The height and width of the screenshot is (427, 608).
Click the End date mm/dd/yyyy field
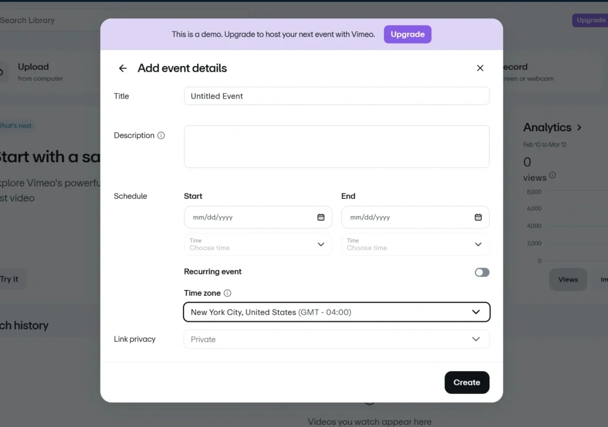415,217
